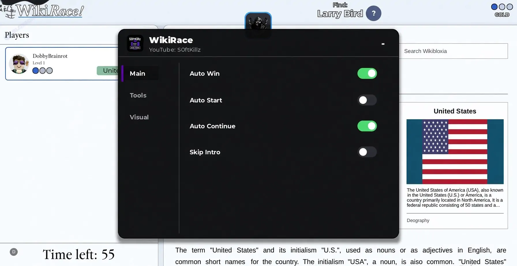Click the "DobbyBrainrot" player name
Image resolution: width=517 pixels, height=266 pixels.
click(50, 56)
